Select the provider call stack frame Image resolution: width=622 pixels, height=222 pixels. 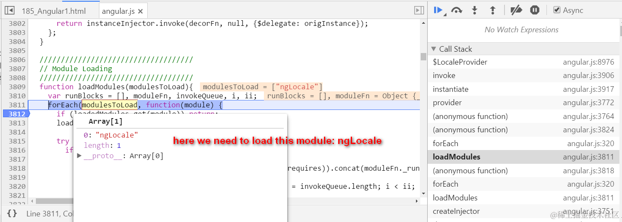[524, 103]
